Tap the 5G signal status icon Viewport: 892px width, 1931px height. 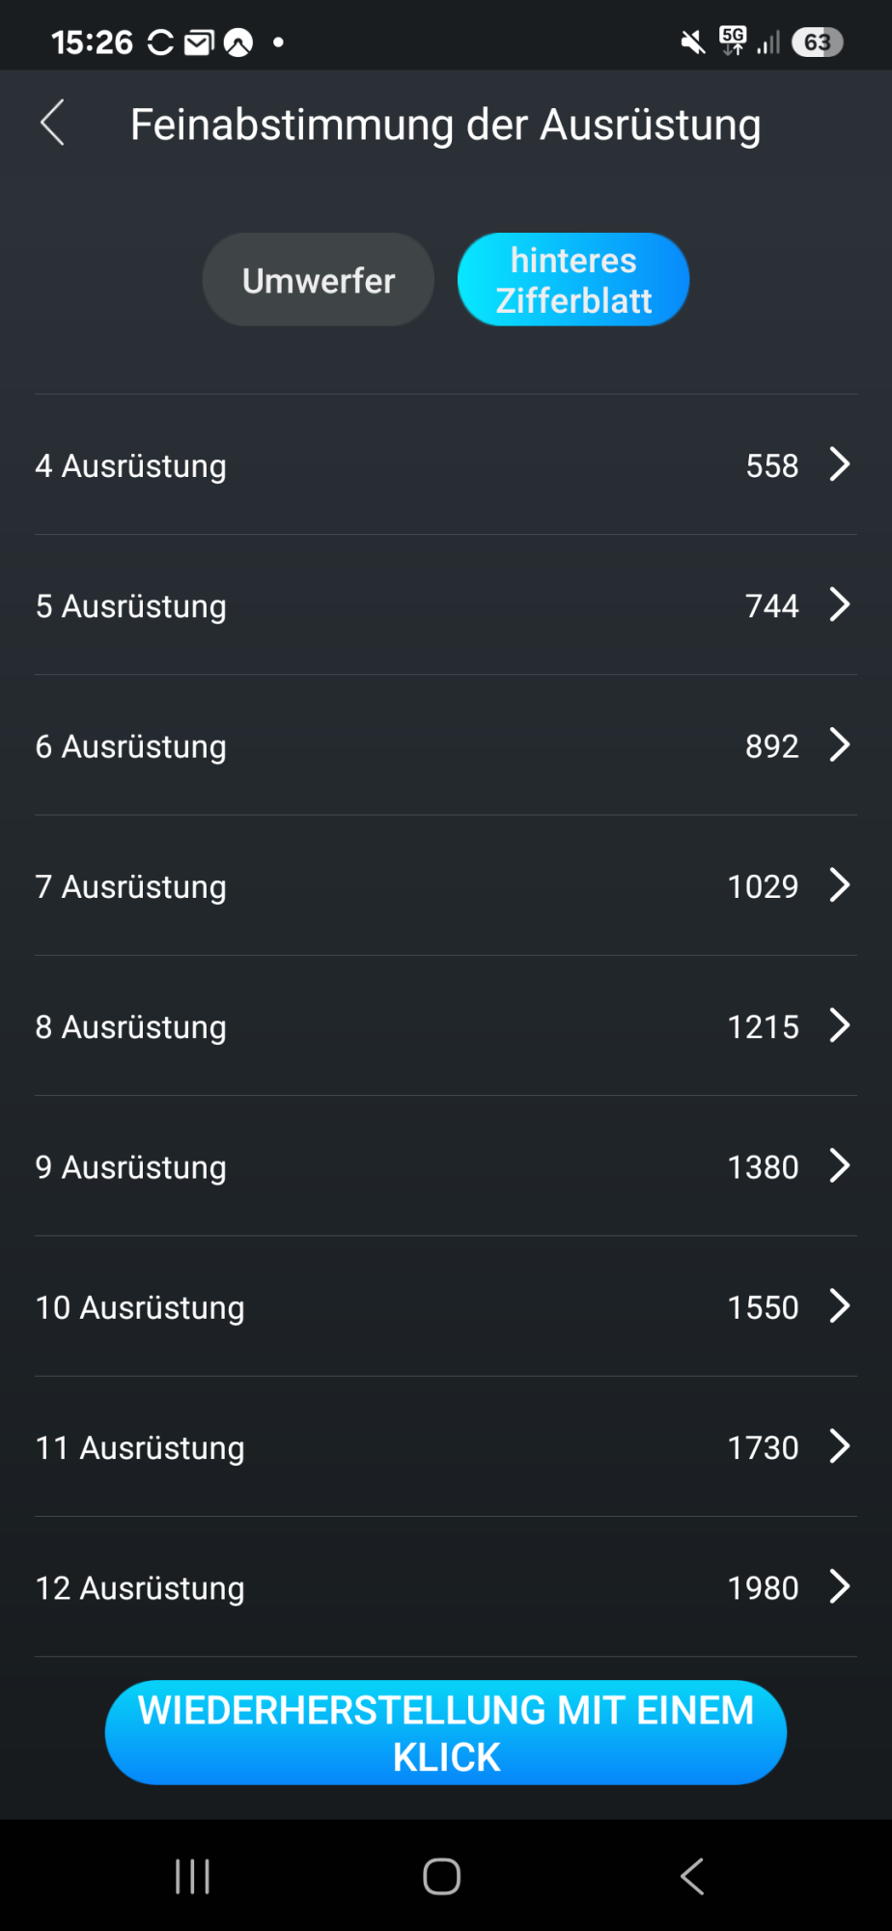coord(734,41)
